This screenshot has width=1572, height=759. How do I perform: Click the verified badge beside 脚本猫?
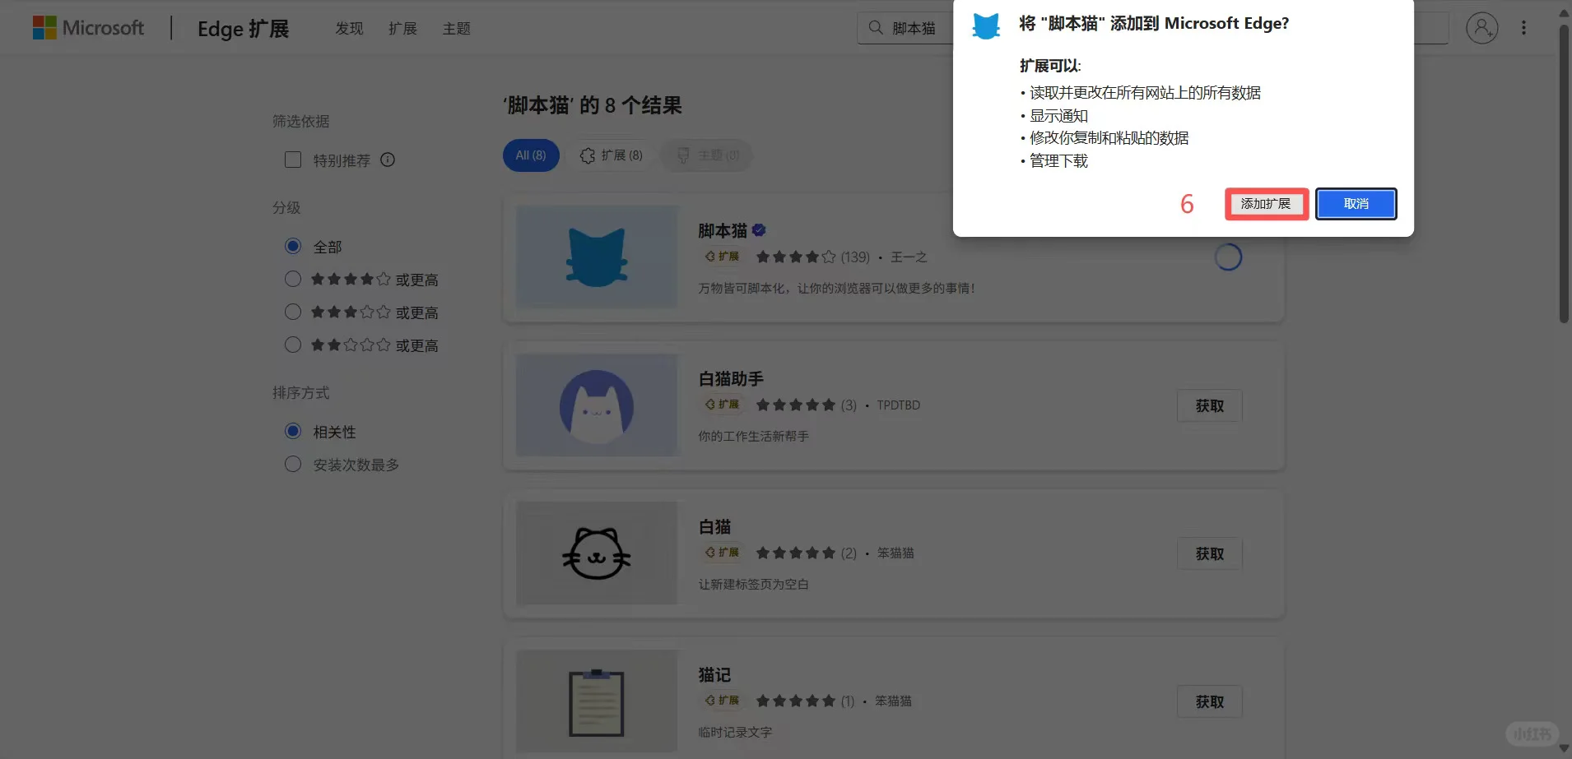click(x=758, y=229)
